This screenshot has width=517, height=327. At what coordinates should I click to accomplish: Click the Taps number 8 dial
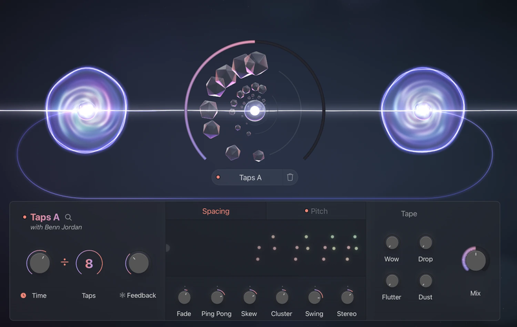89,263
